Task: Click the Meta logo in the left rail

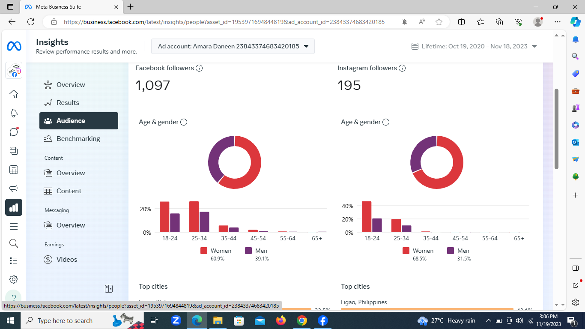Action: point(14,46)
